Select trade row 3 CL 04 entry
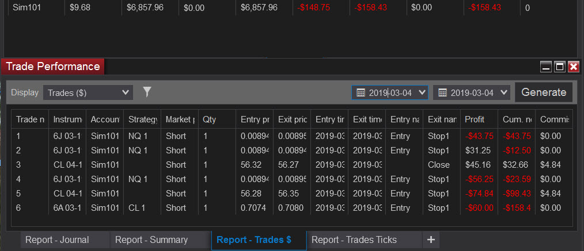Viewport: 584px width, 251px height. [291, 165]
